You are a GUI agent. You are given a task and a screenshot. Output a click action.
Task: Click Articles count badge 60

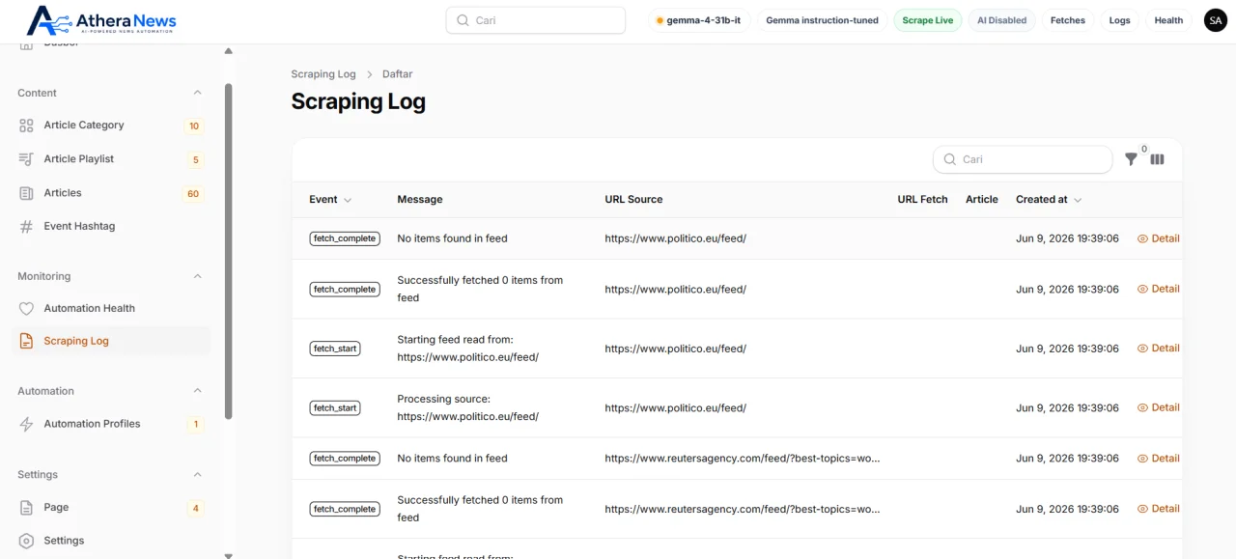coord(193,194)
